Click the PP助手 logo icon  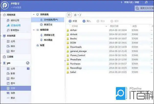5,5
